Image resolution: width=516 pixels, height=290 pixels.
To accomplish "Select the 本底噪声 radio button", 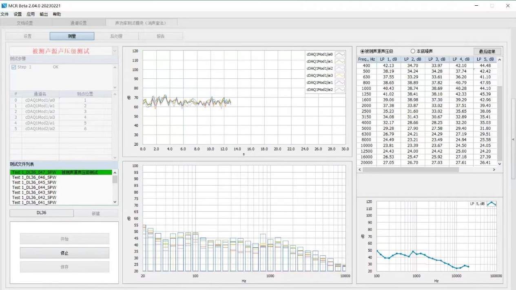I will click(x=413, y=51).
